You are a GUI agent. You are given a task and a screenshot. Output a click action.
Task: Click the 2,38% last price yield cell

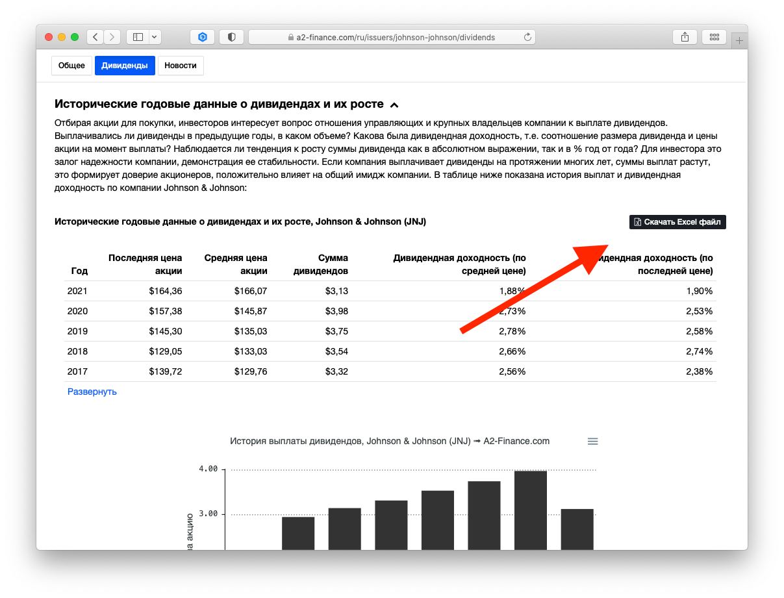[x=699, y=371]
